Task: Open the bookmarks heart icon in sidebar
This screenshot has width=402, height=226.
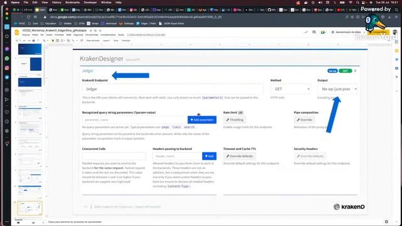Action: (x=7, y=112)
